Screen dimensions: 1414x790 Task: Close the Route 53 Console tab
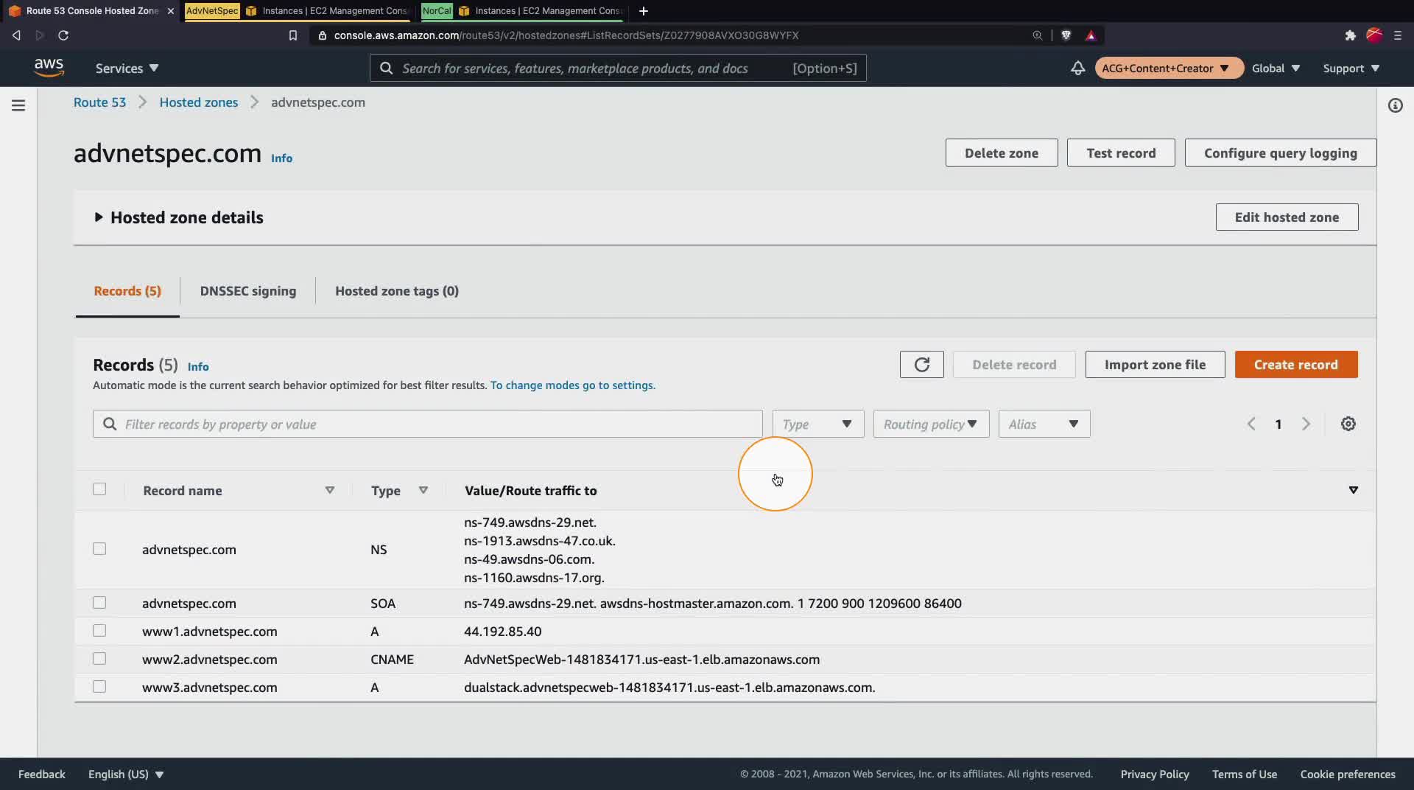point(170,11)
